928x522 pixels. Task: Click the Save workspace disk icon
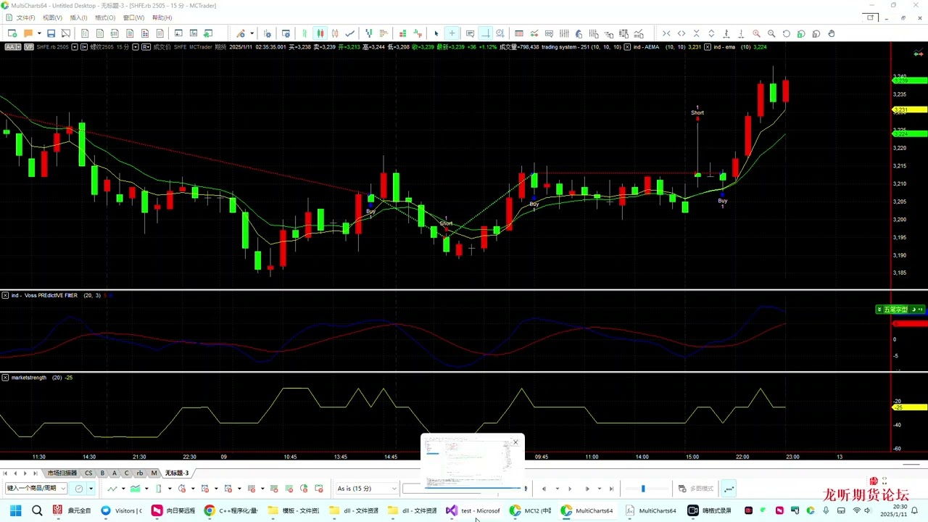click(x=51, y=33)
